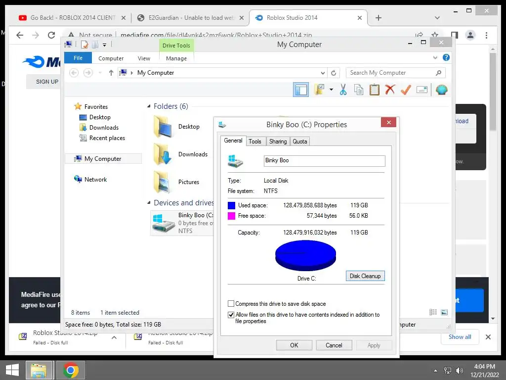Select the Pictures folder icon

coord(163,182)
